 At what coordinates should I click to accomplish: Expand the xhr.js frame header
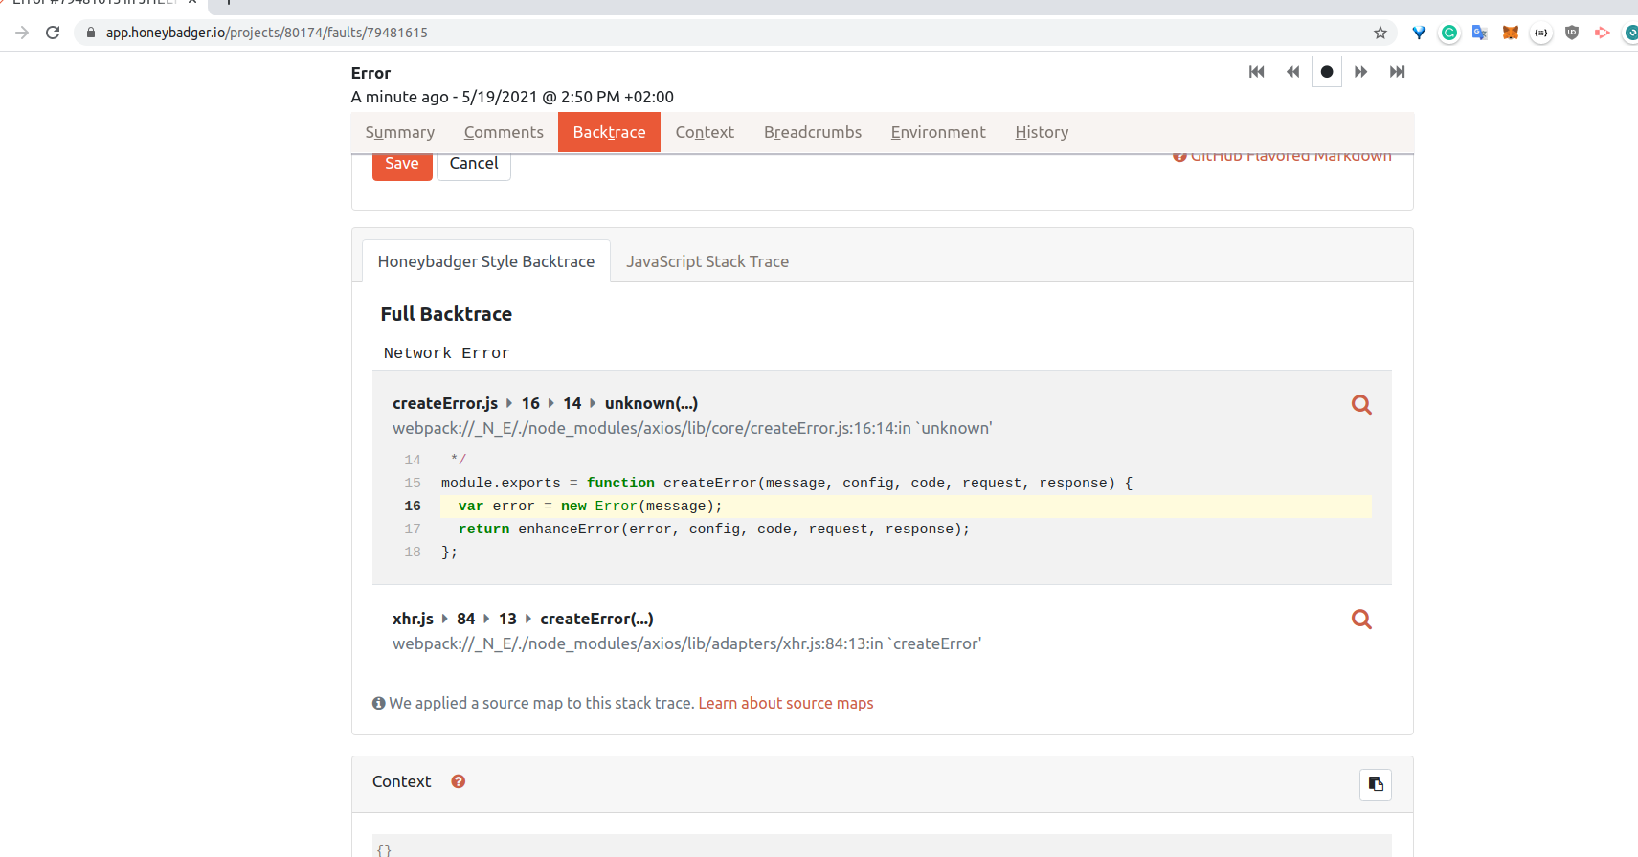pos(523,619)
